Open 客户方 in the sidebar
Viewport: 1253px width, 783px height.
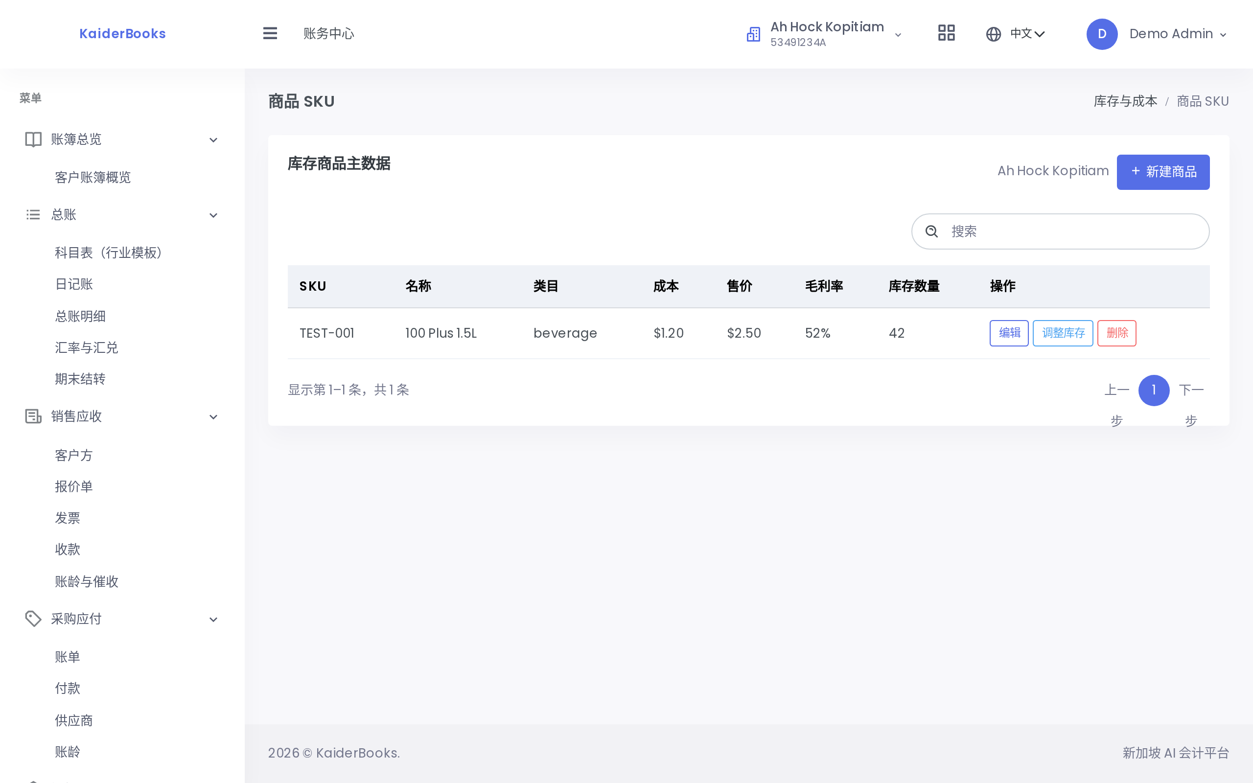pos(74,455)
